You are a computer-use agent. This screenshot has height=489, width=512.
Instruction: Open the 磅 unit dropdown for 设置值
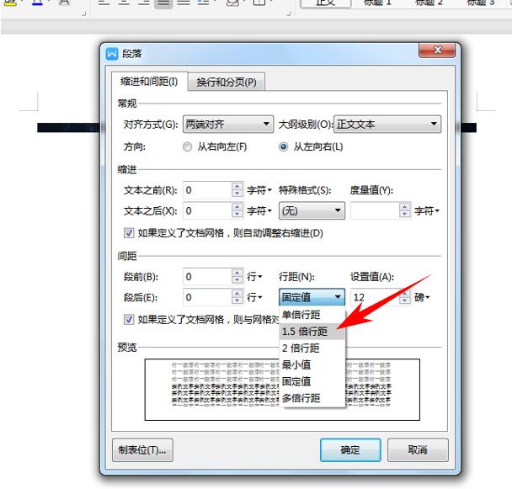[422, 297]
